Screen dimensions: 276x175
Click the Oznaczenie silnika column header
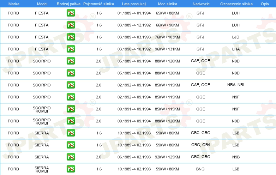[236, 4]
